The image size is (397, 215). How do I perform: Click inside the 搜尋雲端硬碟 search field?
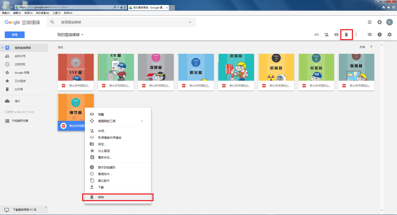click(x=121, y=22)
